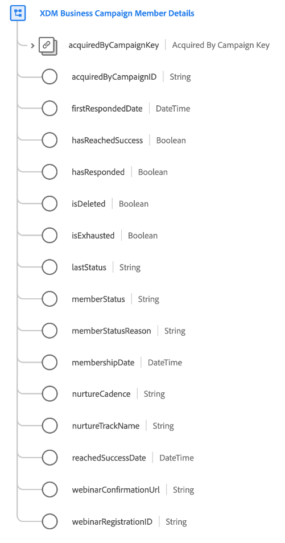Select the circle next to firstRespondedDate
The width and height of the screenshot is (285, 543).
click(x=49, y=109)
